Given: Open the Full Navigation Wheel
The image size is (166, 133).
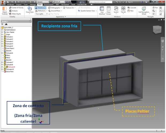Looking at the screenshot, I should click(144, 11).
